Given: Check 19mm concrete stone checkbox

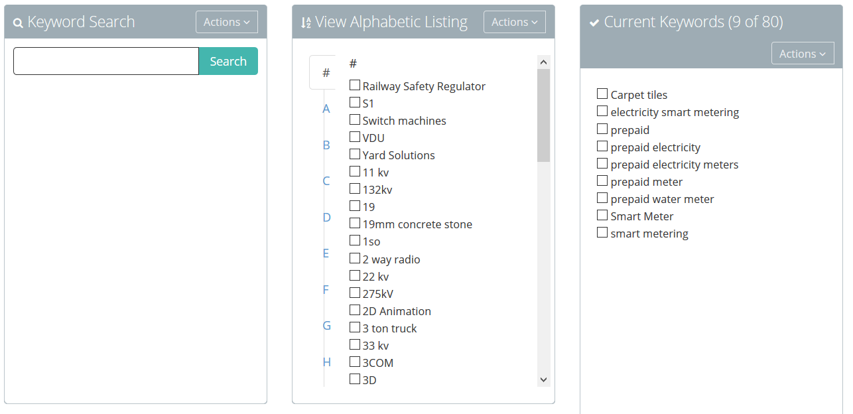Looking at the screenshot, I should (355, 224).
